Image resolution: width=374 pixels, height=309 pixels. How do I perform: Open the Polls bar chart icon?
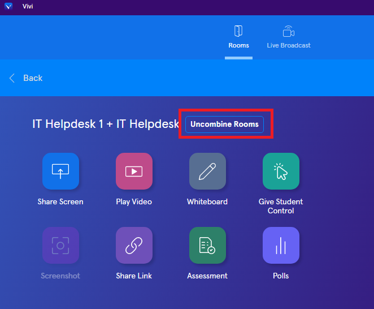[281, 245]
